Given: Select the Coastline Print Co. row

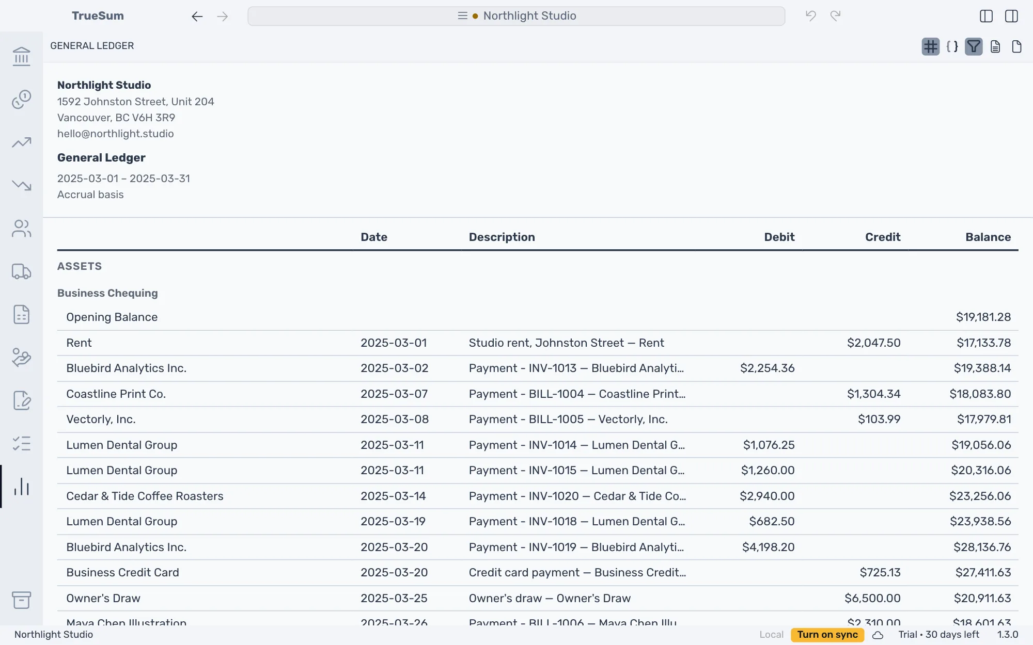Looking at the screenshot, I should click(x=538, y=394).
